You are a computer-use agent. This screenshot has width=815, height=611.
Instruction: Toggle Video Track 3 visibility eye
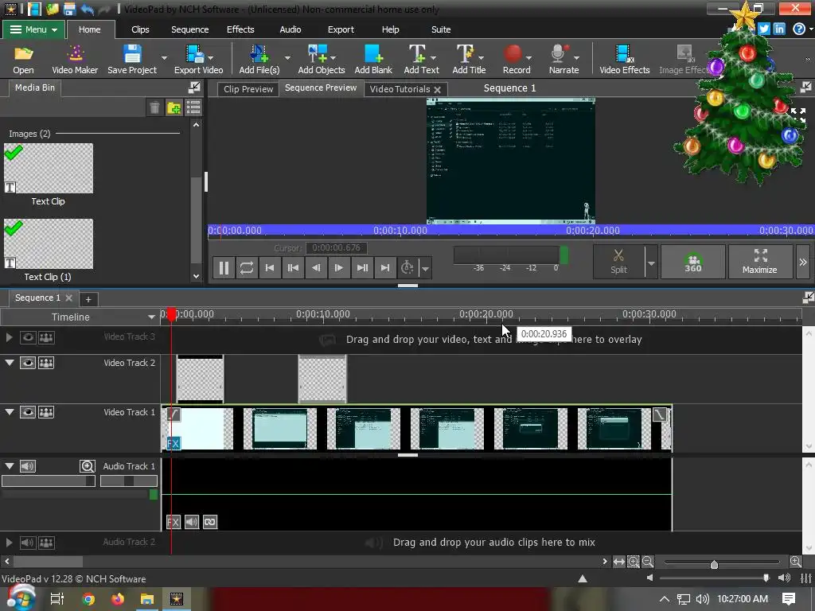click(x=28, y=337)
